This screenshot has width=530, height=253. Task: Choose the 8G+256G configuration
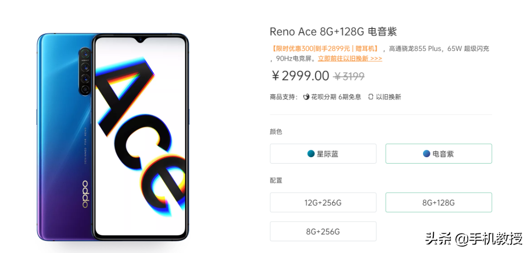pos(323,231)
